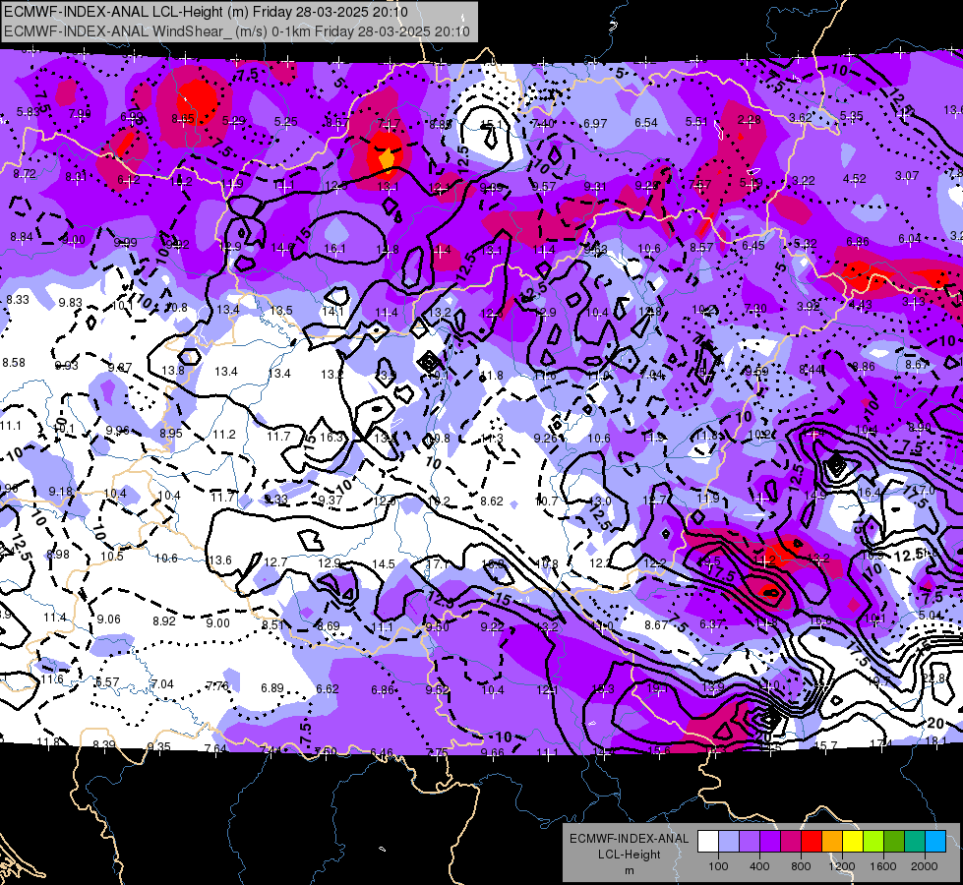The width and height of the screenshot is (963, 885).
Task: Click the grid value 5.29
Action: pos(233,121)
